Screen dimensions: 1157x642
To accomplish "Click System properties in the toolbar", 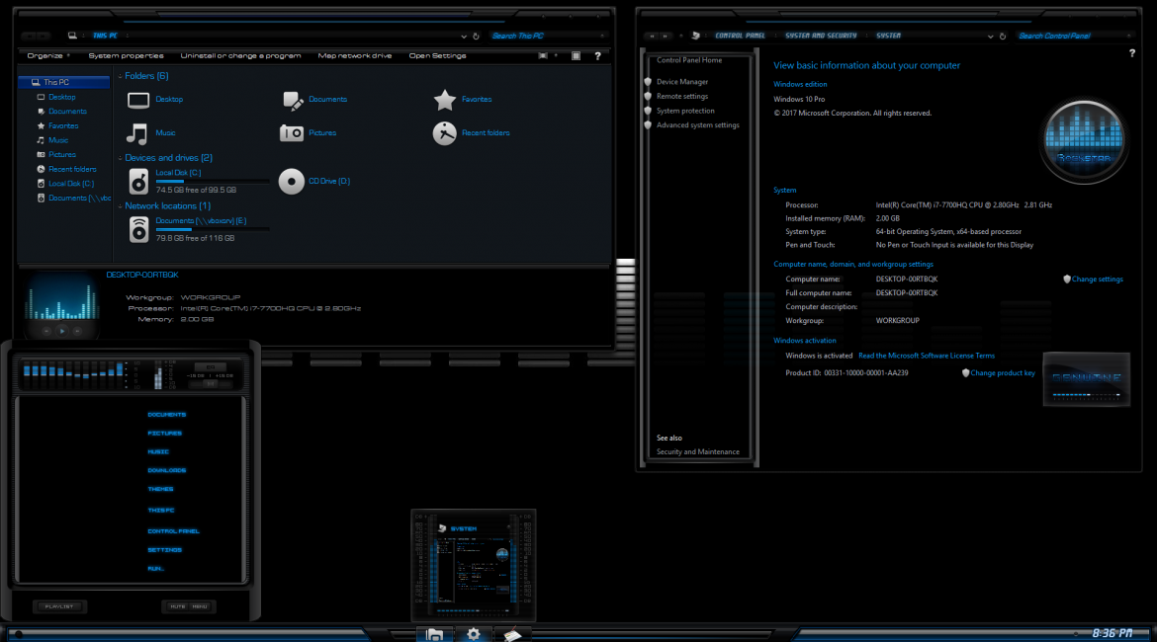I will (127, 56).
